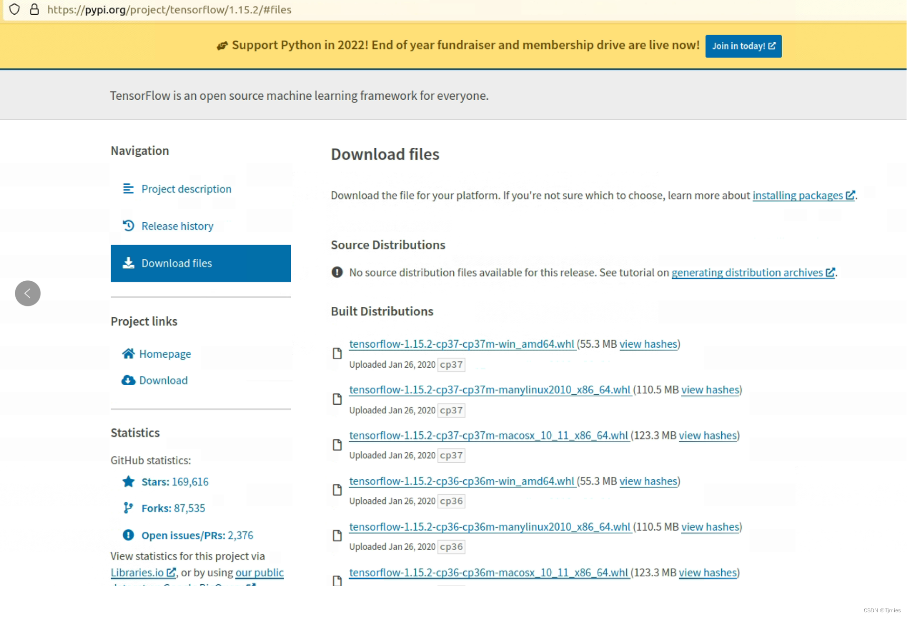908x618 pixels.
Task: Click the Source Distributions heading
Action: coord(389,245)
